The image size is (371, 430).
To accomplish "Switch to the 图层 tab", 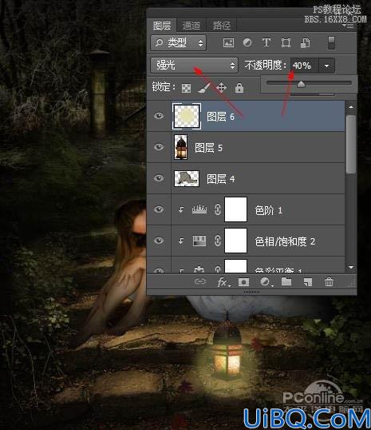I will 162,26.
